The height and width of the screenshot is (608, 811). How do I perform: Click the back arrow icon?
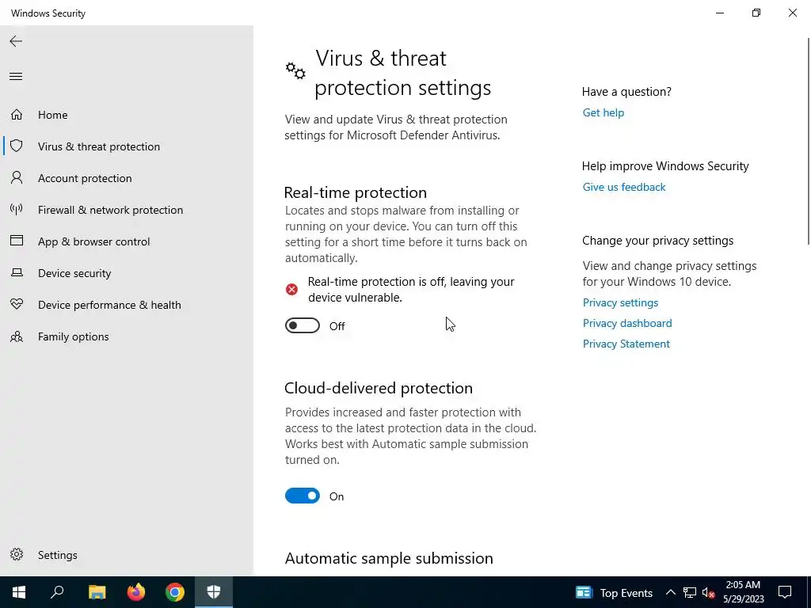(x=16, y=41)
